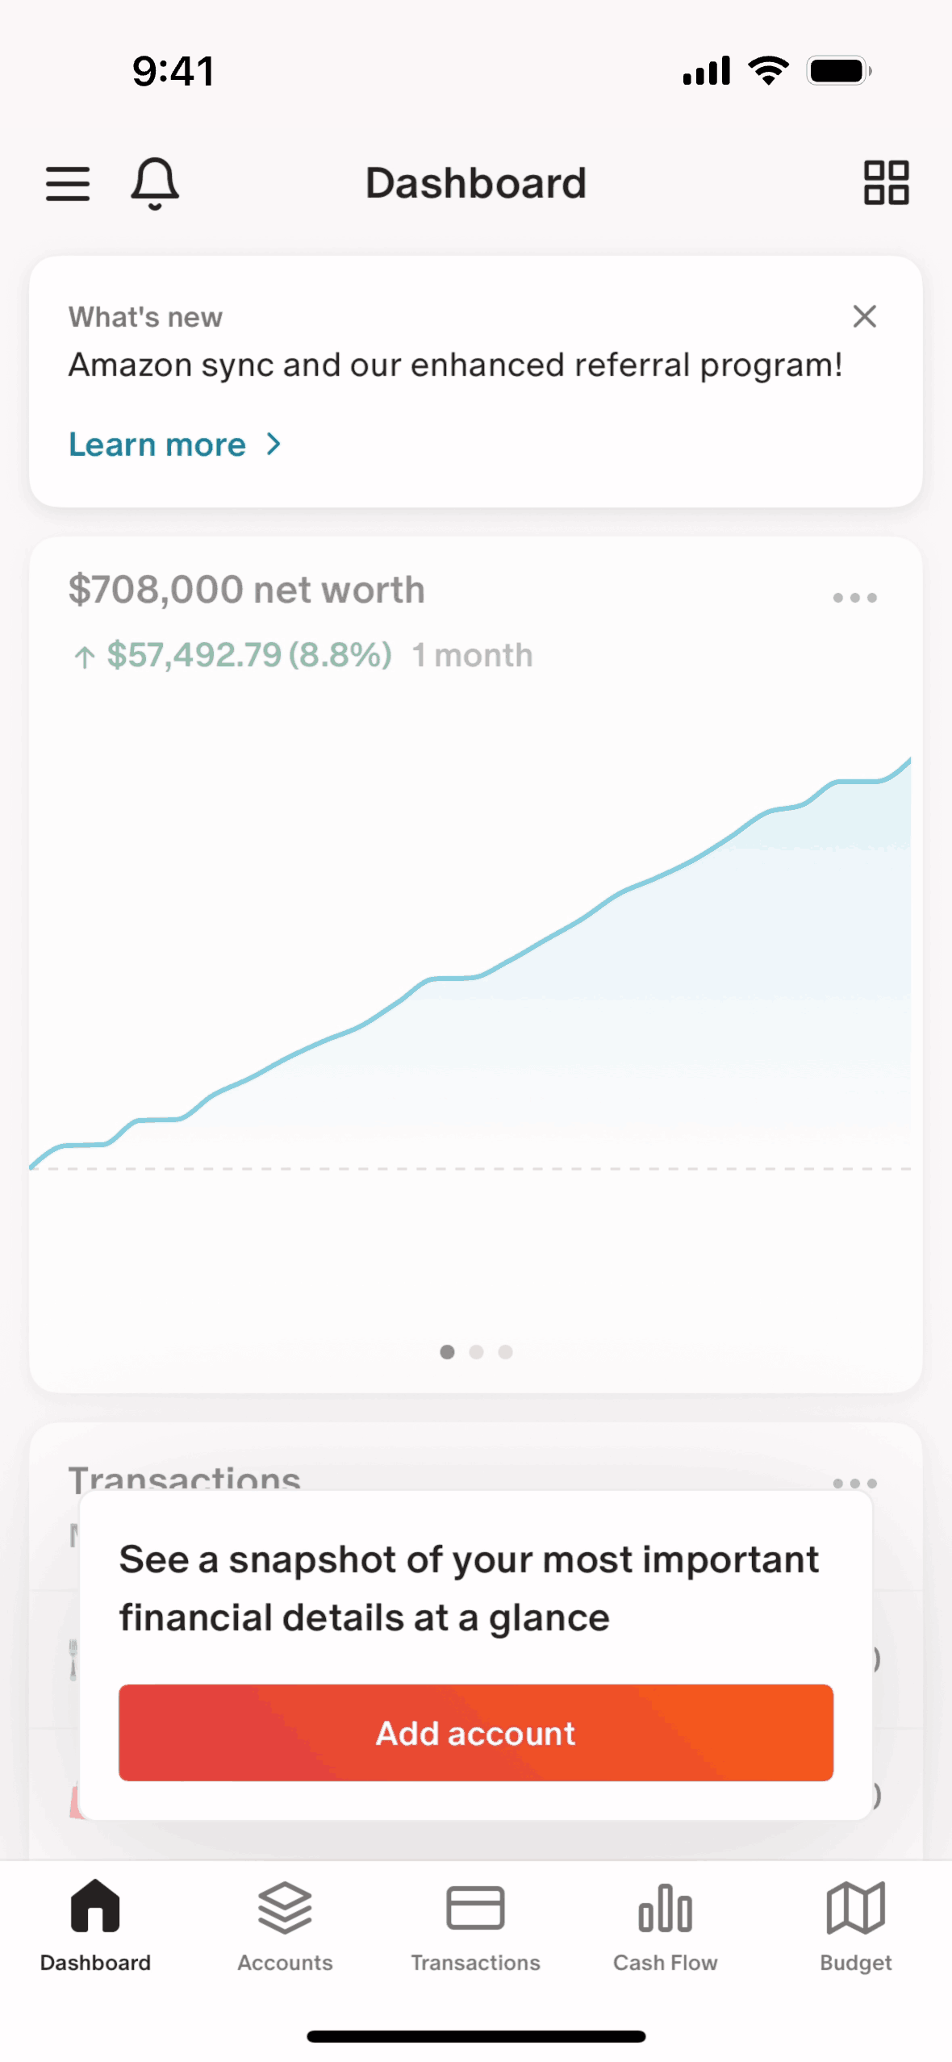The image size is (952, 2062).
Task: Click the Learn more link
Action: point(157,445)
